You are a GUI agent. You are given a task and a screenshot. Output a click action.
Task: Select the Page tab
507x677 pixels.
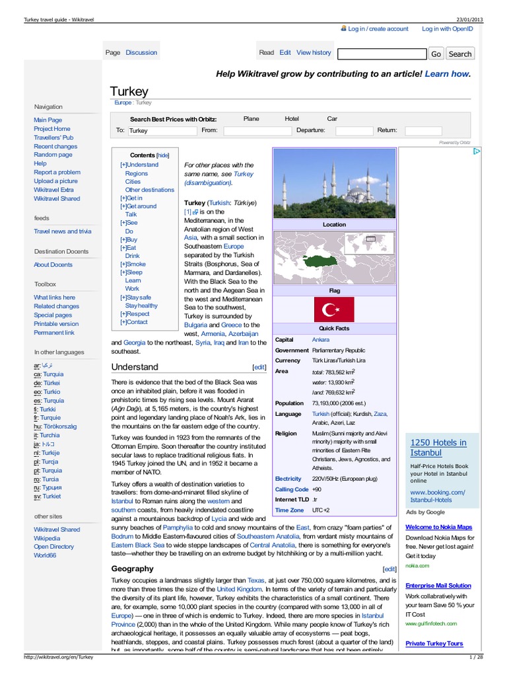pyautogui.click(x=112, y=53)
